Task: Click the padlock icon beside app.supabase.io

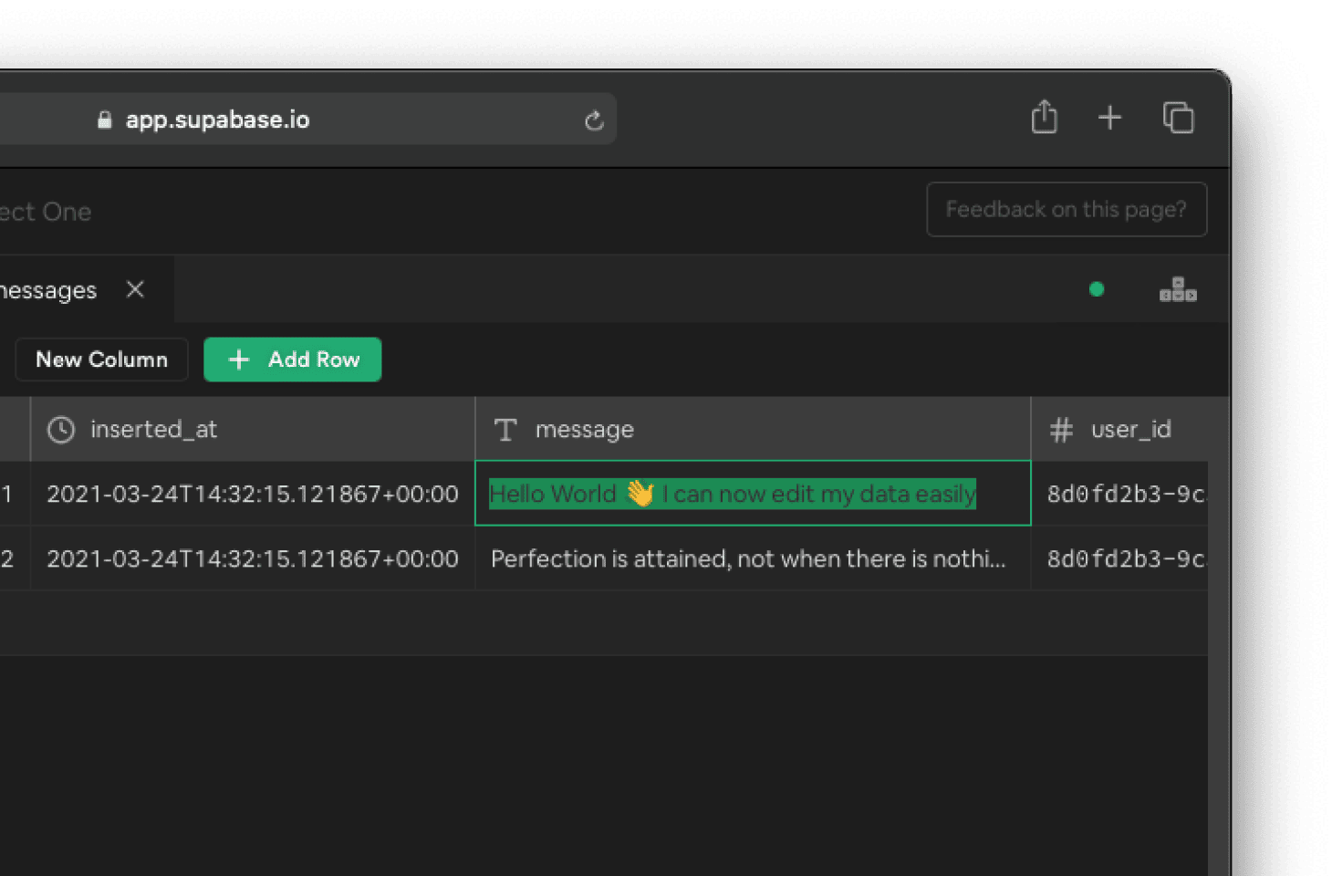Action: 103,120
